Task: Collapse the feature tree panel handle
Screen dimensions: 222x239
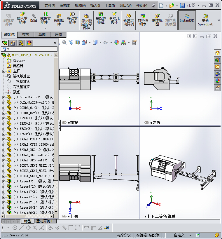Action: point(60,126)
